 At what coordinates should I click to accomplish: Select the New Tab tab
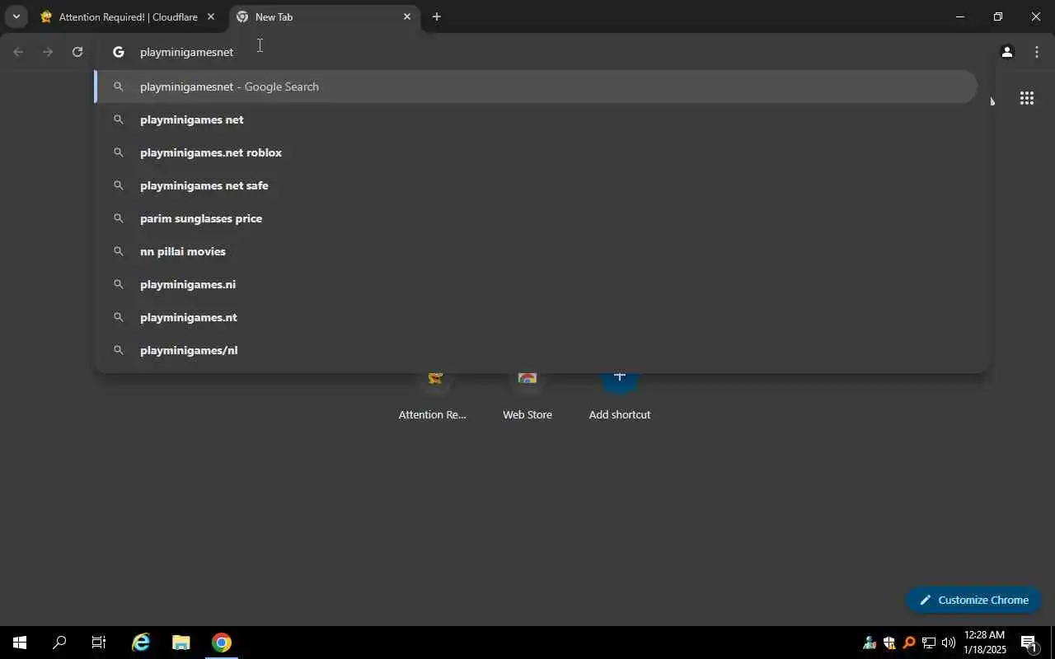323,16
